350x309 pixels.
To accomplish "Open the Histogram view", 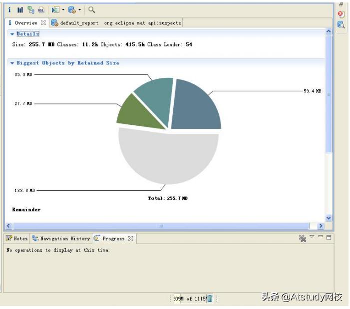I will coord(20,9).
